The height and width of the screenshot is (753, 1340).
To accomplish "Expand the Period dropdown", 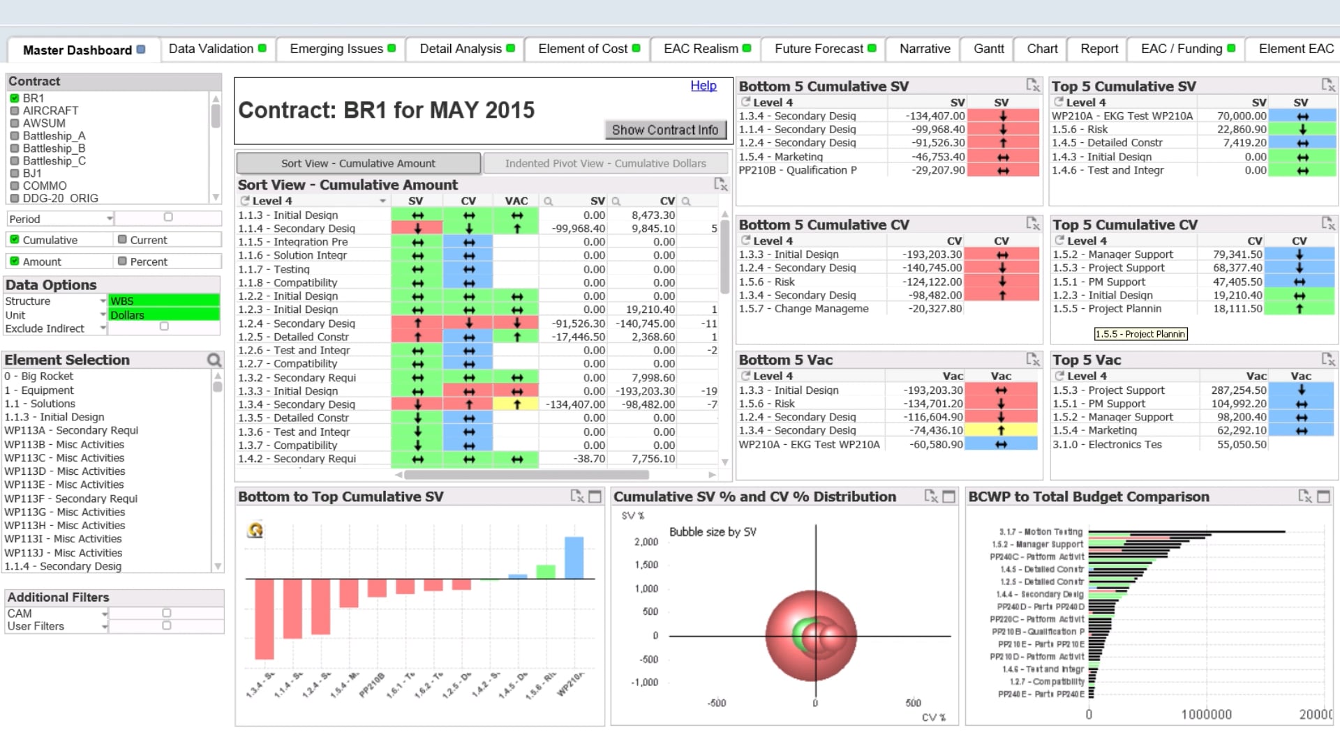I will tap(110, 219).
